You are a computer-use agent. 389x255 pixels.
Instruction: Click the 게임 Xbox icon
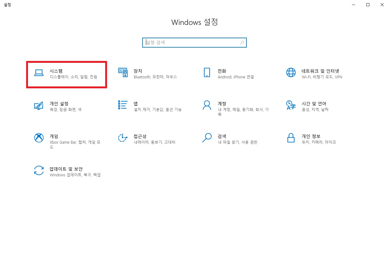[x=39, y=138]
